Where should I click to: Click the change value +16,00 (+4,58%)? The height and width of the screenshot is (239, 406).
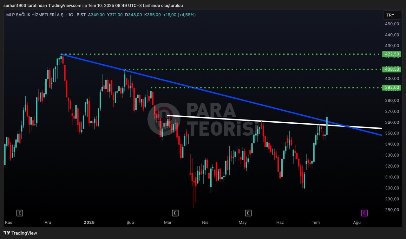click(x=179, y=15)
